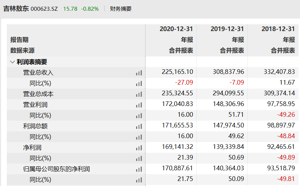
Task: Click value 171,655.53
Action: [x=177, y=126]
